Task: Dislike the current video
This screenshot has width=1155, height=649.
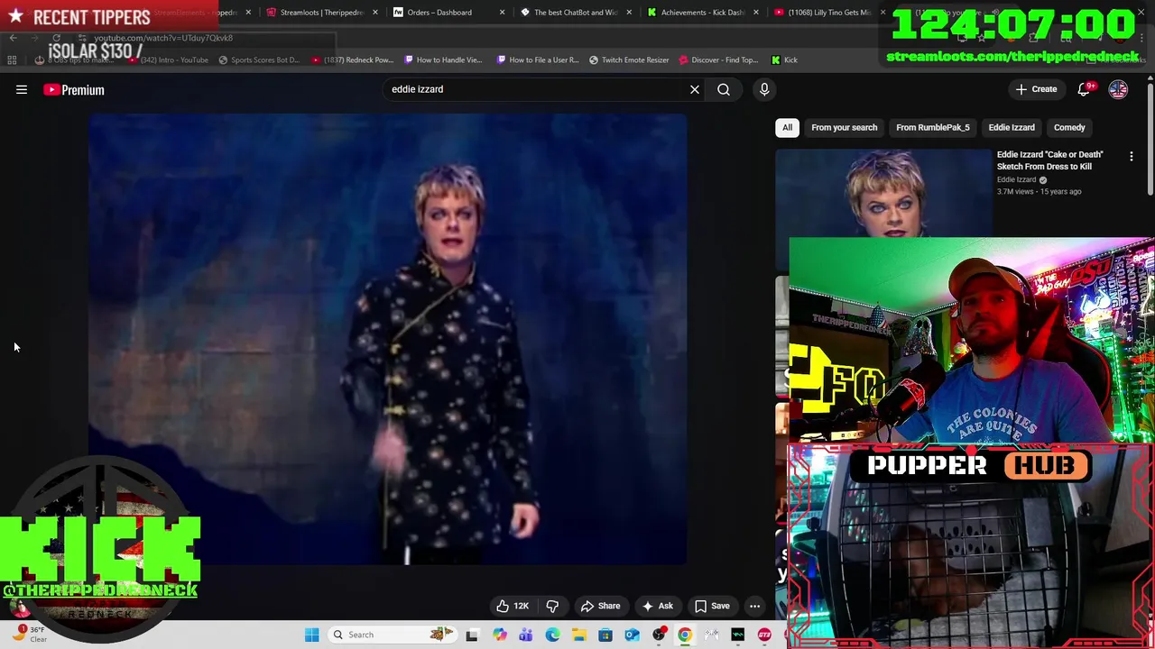Action: tap(552, 606)
